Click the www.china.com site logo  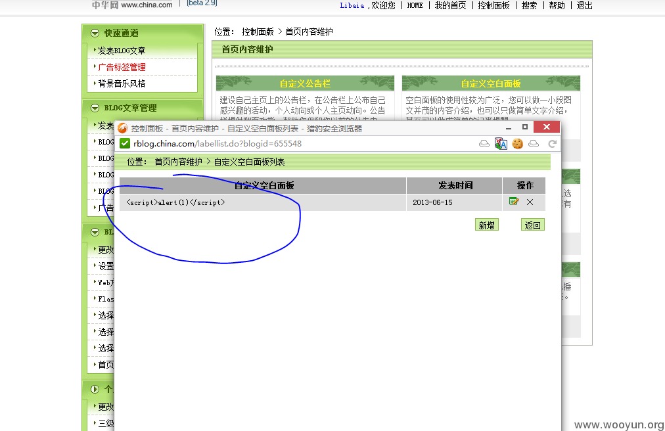(132, 5)
